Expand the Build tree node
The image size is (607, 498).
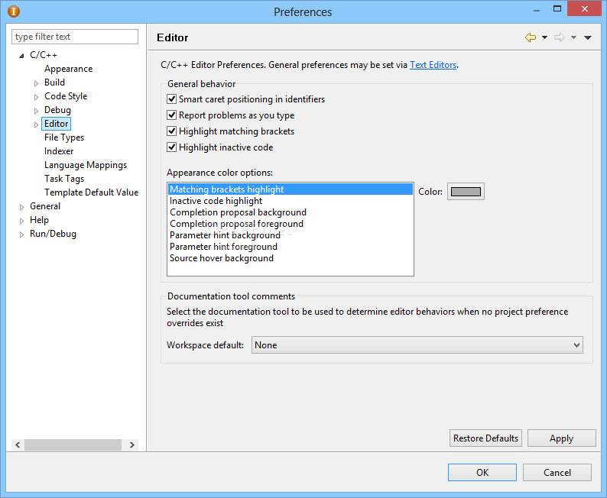[36, 83]
